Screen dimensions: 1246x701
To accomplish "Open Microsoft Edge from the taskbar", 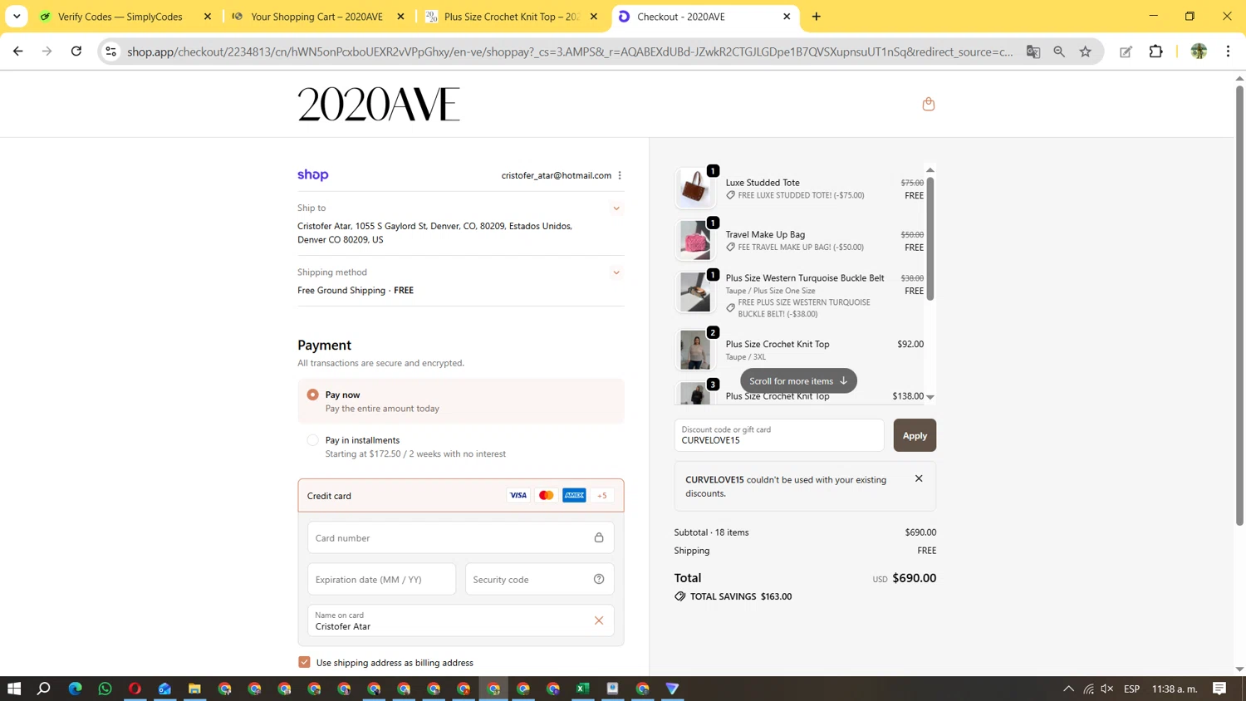I will (x=75, y=689).
